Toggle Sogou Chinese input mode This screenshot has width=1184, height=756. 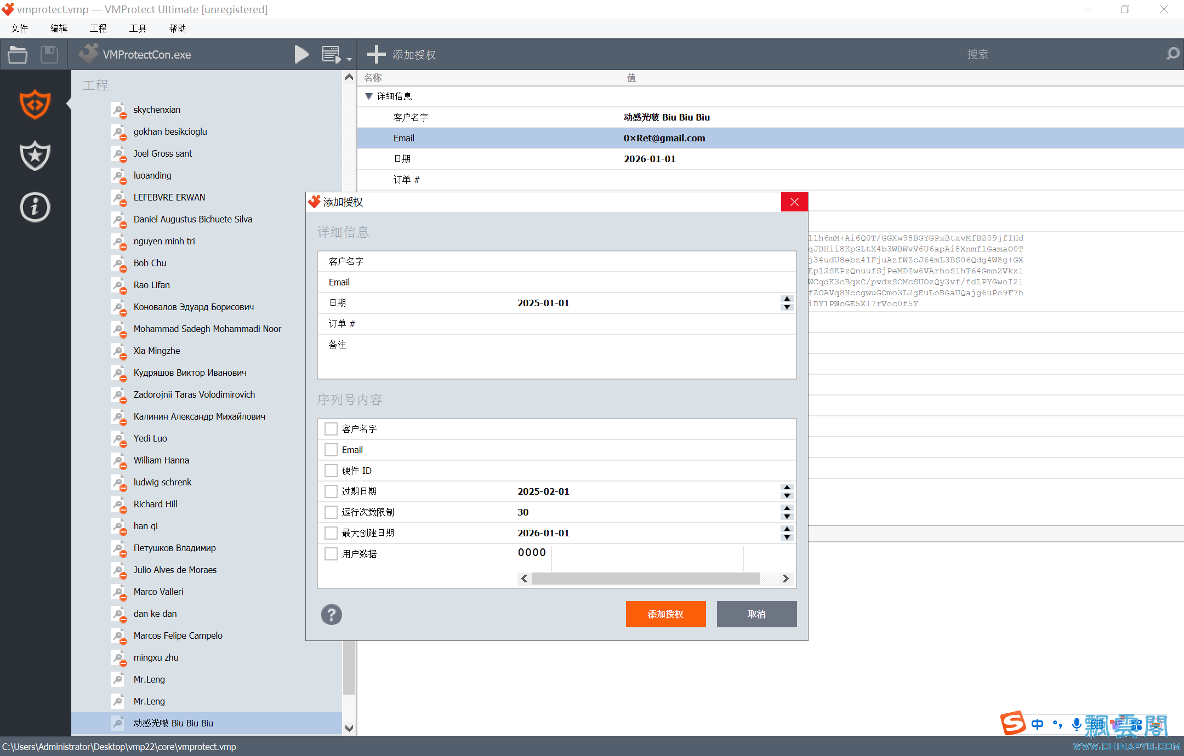click(1037, 724)
